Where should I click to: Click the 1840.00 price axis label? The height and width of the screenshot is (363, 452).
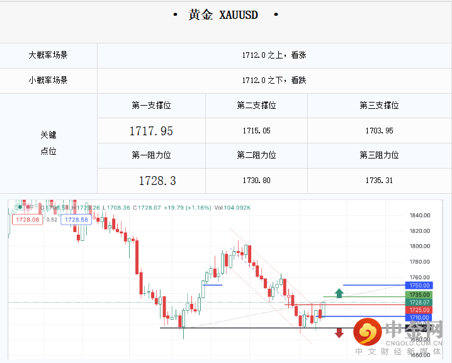click(420, 216)
